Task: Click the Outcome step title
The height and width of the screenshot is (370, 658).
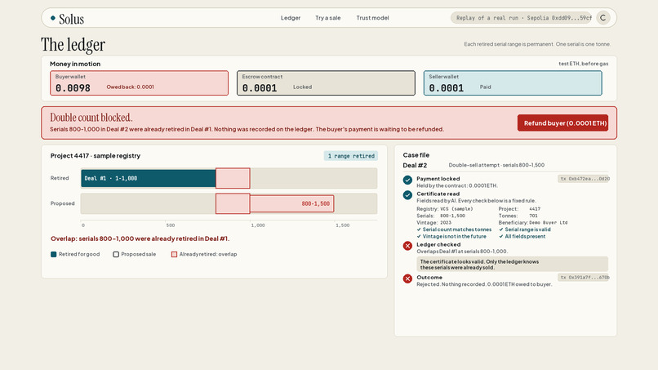Action: coord(429,277)
